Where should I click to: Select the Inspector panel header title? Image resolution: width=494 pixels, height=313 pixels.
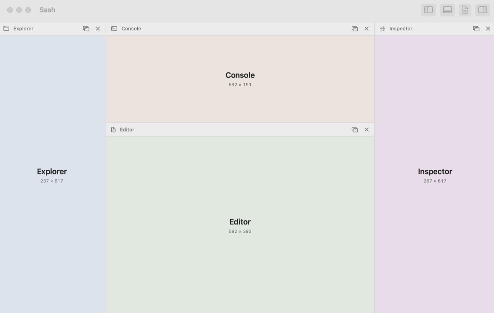click(401, 29)
